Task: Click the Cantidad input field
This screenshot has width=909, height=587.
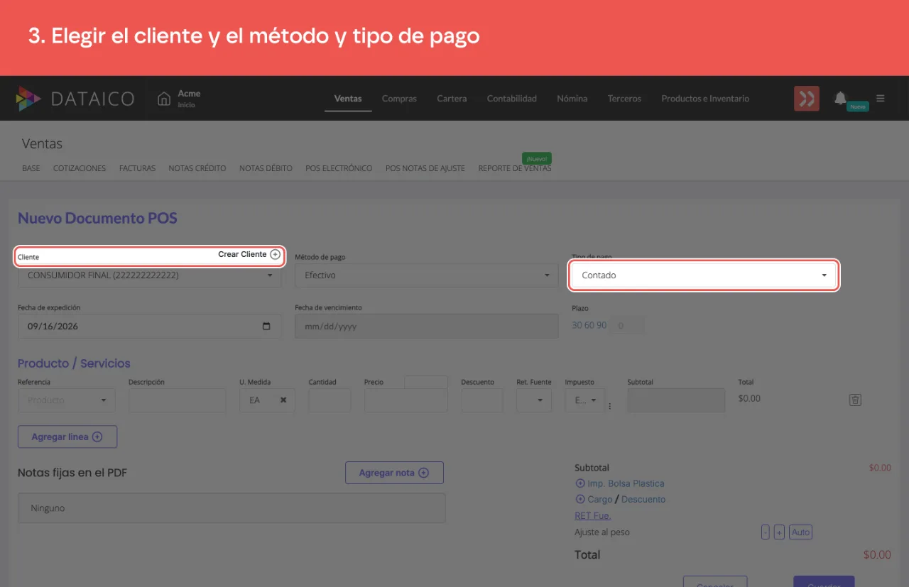Action: pyautogui.click(x=330, y=400)
